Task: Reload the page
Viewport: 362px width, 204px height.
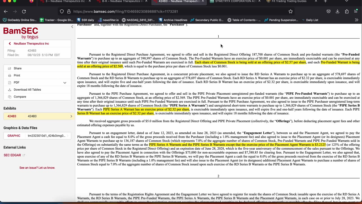Action: (x=24, y=11)
